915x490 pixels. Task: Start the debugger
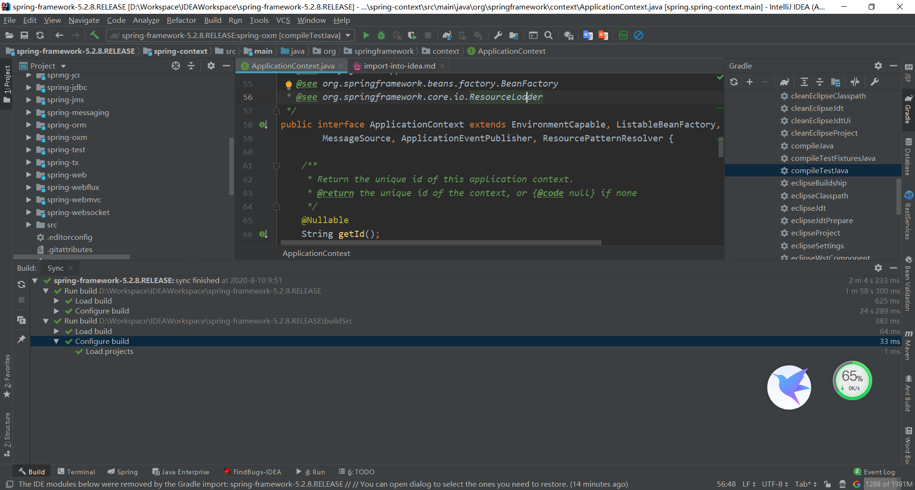(x=381, y=35)
